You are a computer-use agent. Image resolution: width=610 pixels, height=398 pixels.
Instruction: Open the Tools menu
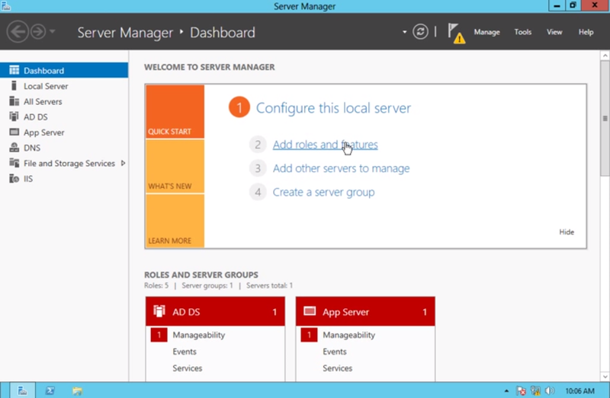(x=523, y=32)
